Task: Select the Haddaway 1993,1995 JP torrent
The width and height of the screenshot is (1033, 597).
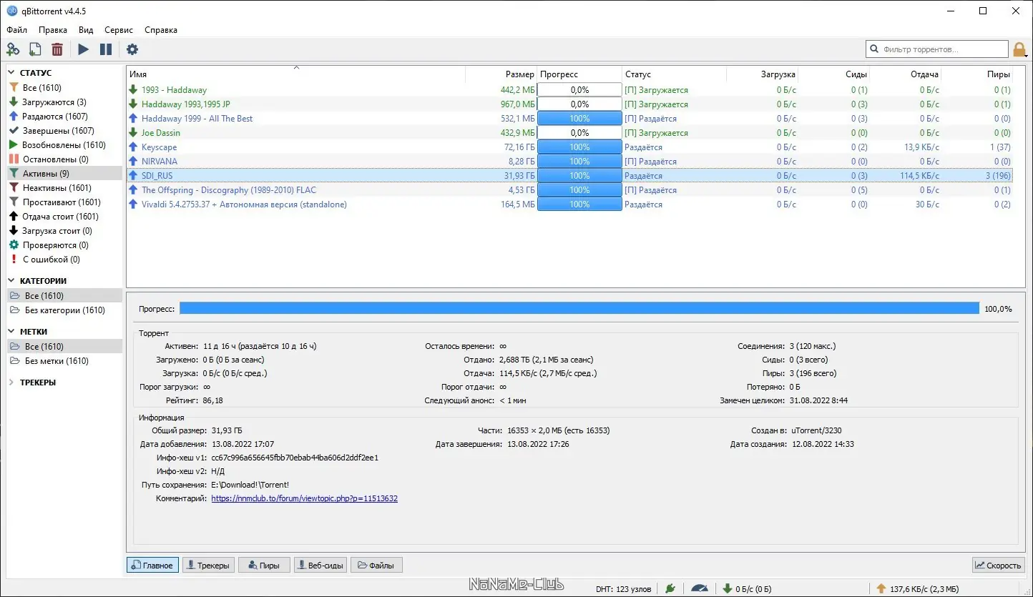Action: 570,104
